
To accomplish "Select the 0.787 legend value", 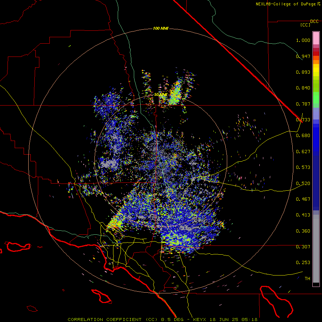I will (303, 104).
